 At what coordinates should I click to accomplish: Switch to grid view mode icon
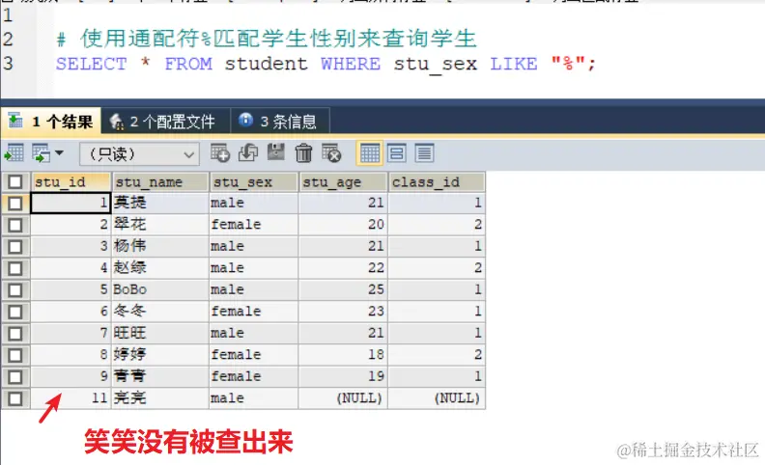click(369, 153)
